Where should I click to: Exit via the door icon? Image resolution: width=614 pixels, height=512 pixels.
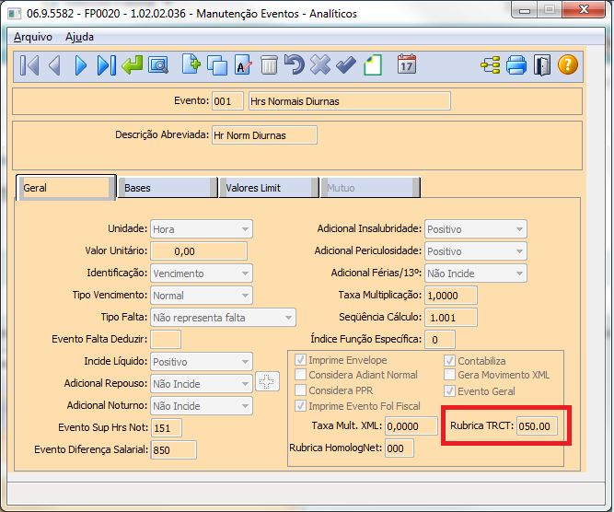542,65
